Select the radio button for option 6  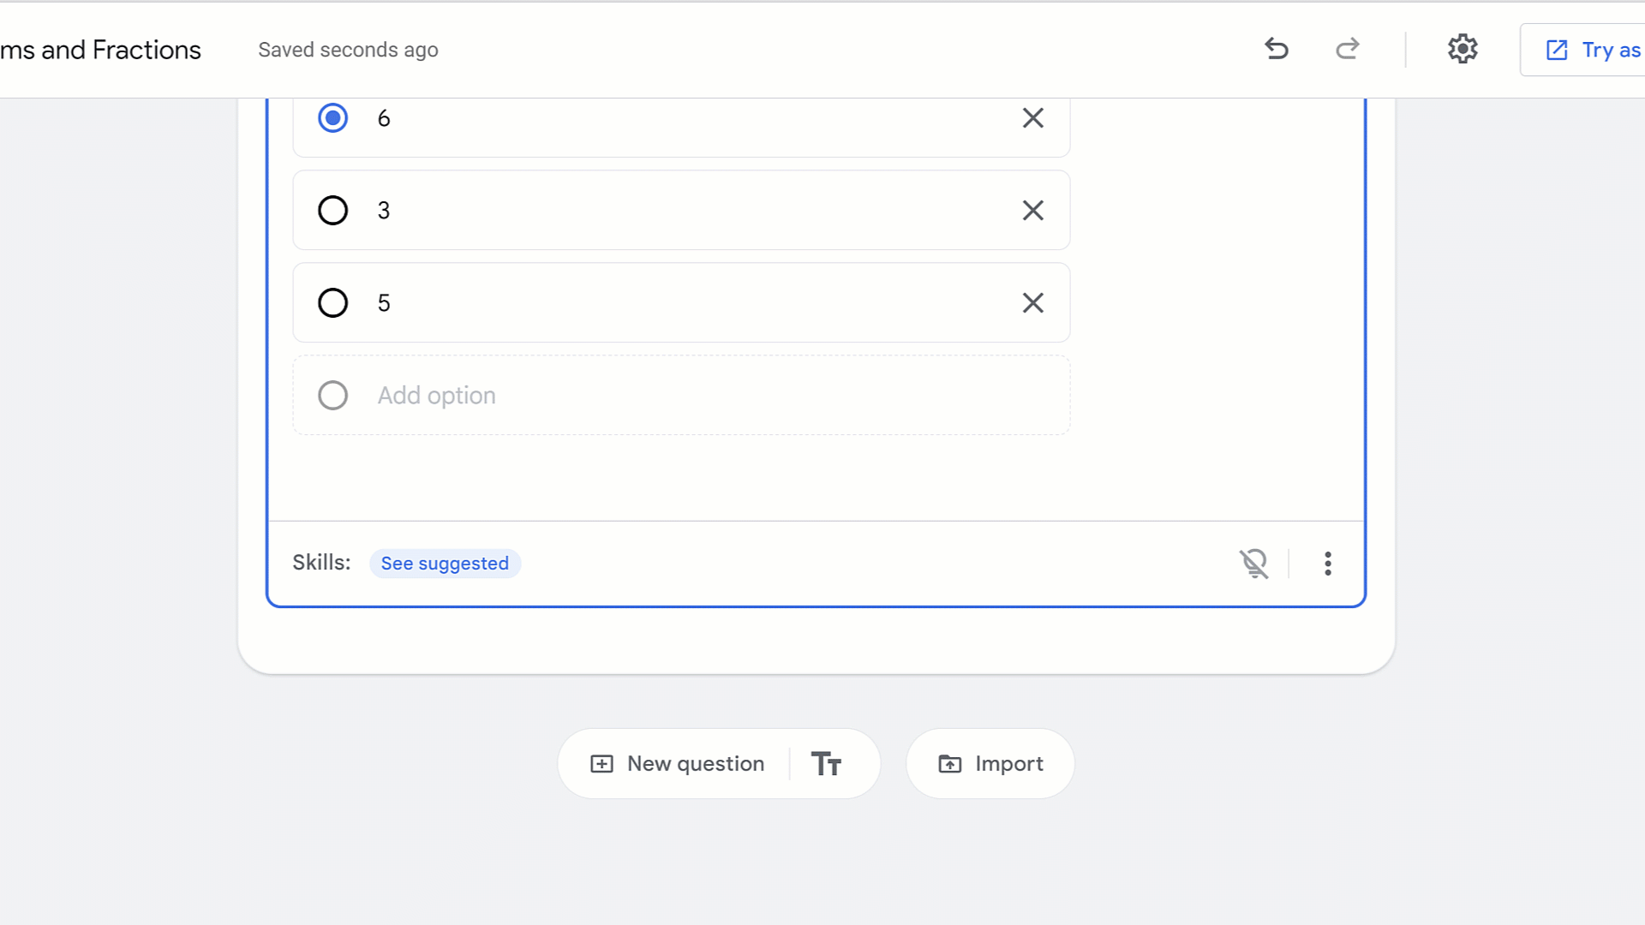[332, 118]
